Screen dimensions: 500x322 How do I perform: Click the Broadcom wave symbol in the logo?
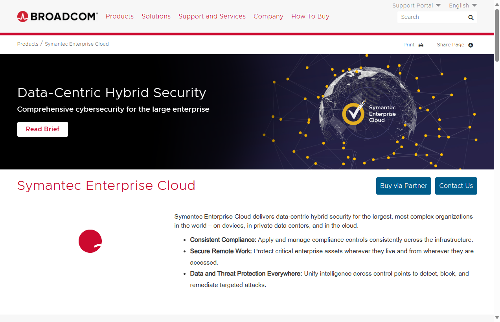click(22, 16)
